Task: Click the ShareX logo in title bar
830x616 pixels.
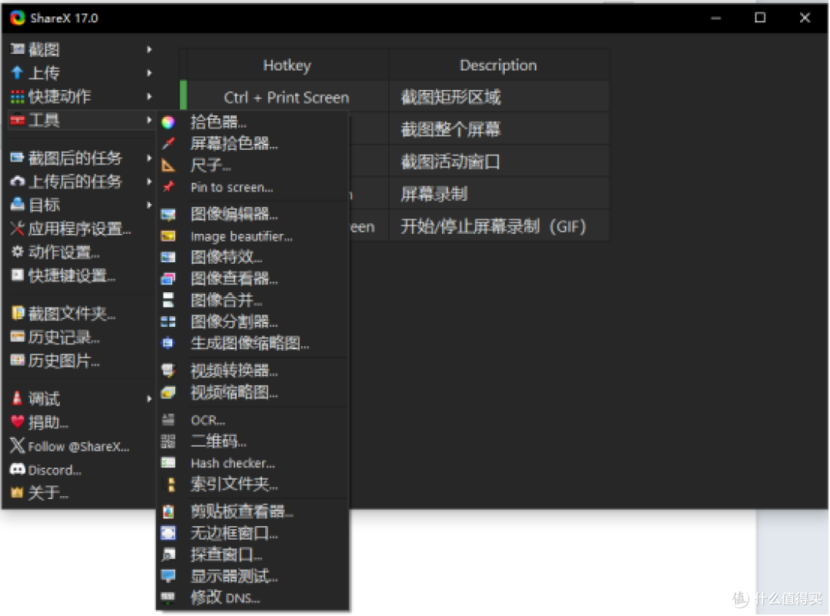Action: (x=18, y=18)
